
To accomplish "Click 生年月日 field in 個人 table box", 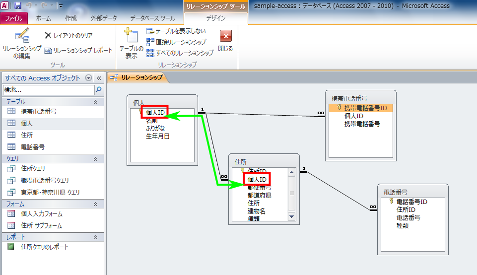I will pos(157,137).
